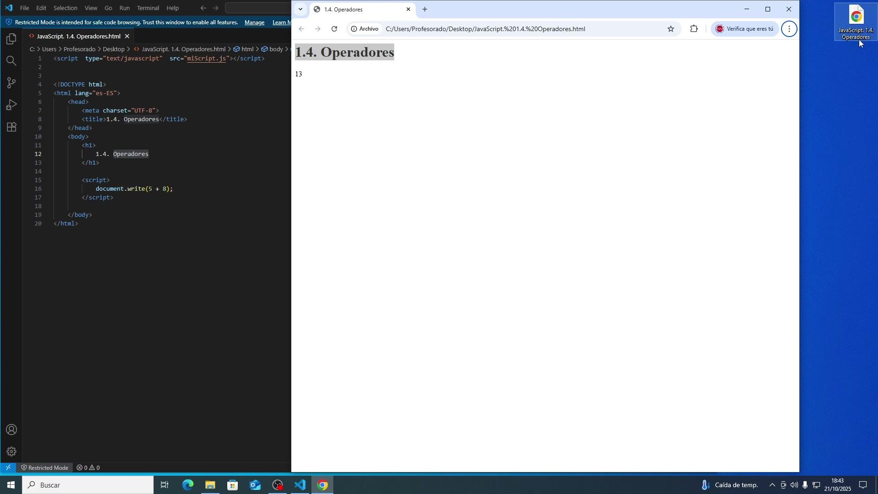Switch to Google Chrome on the taskbar
Image resolution: width=878 pixels, height=494 pixels.
point(322,485)
